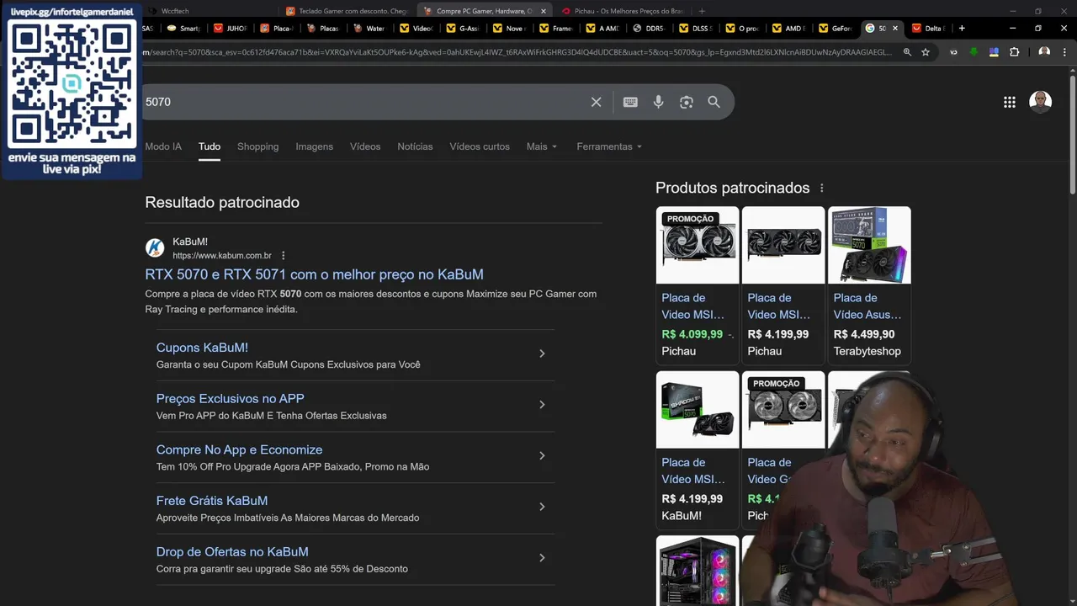Open the gaming PC case product thumbnail
The image size is (1077, 606).
point(698,571)
